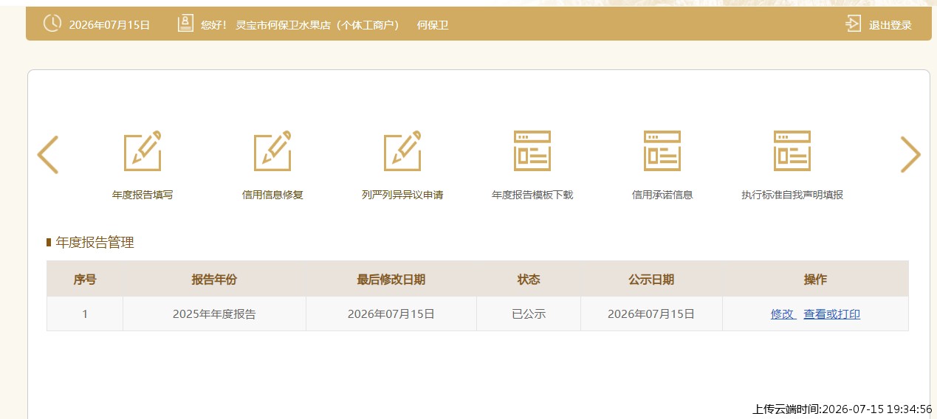
Task: Click 查看或打印 for 2025 report
Action: [x=832, y=314]
